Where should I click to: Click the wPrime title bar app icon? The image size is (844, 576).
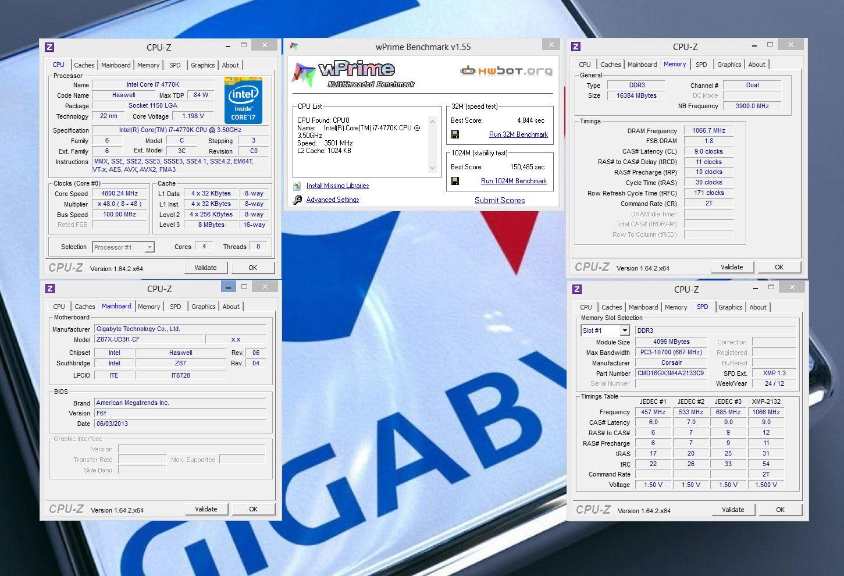(294, 47)
